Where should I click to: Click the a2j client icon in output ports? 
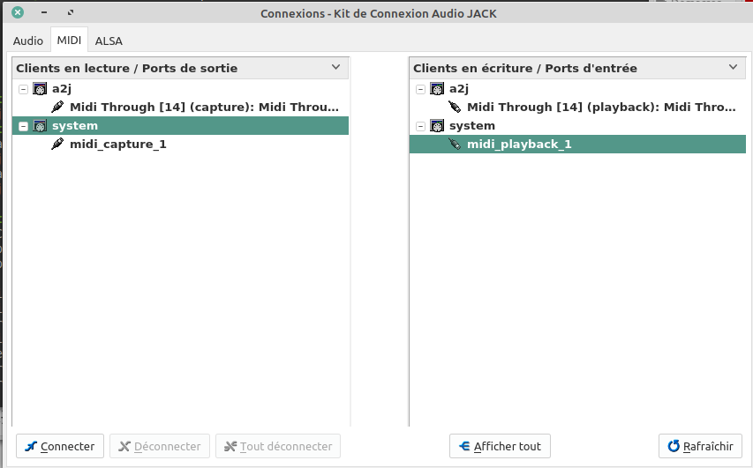40,89
